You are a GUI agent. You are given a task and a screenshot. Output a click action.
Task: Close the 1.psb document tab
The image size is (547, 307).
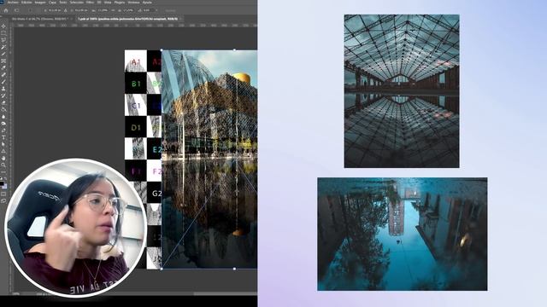(181, 19)
